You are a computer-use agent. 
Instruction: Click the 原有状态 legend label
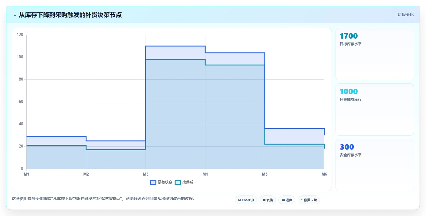(x=165, y=182)
